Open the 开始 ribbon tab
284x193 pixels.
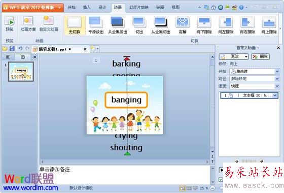[x=72, y=8]
